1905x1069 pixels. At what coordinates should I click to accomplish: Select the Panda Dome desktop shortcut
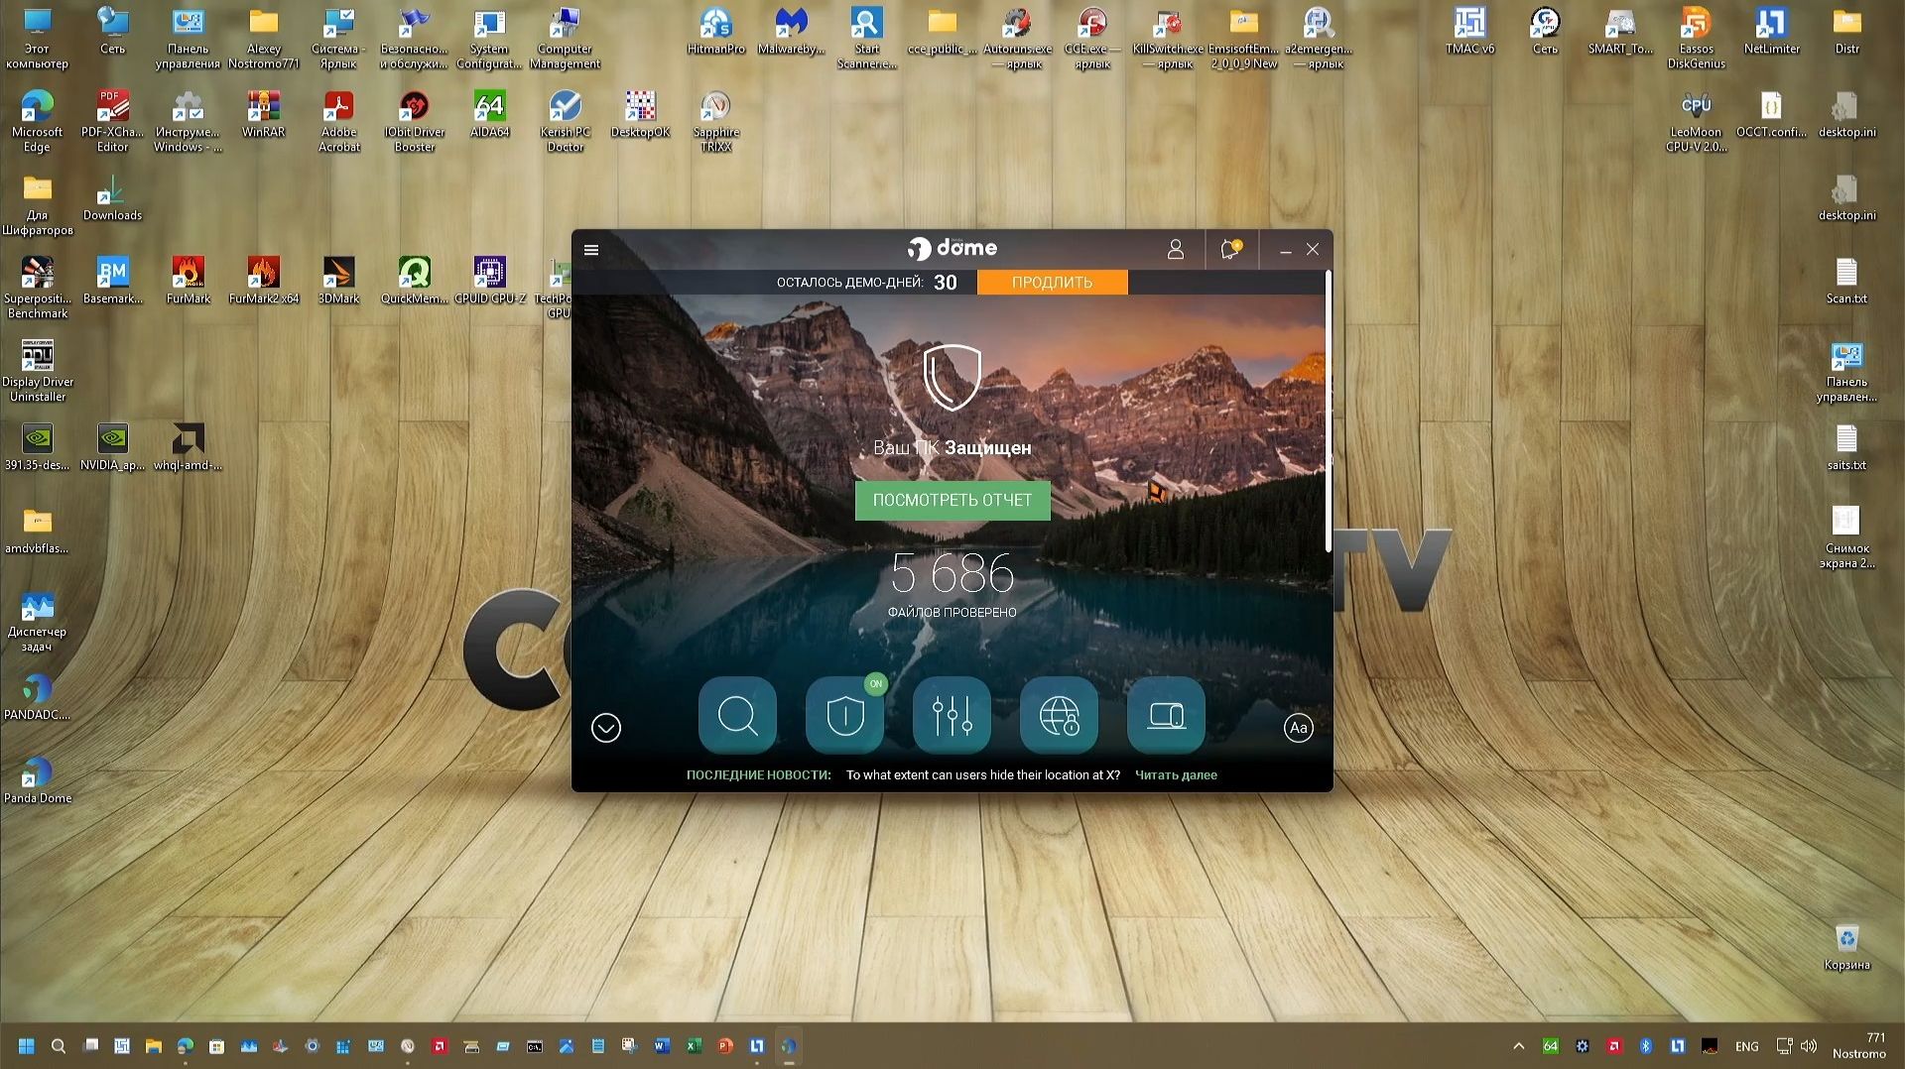click(x=38, y=779)
